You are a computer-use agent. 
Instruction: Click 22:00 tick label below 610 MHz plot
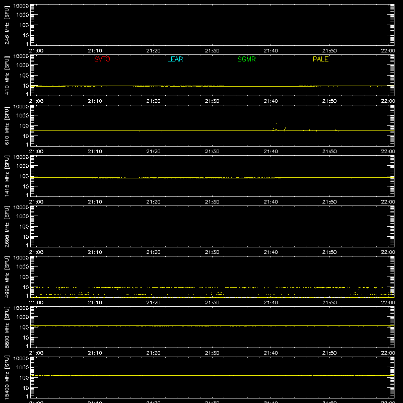[388, 152]
